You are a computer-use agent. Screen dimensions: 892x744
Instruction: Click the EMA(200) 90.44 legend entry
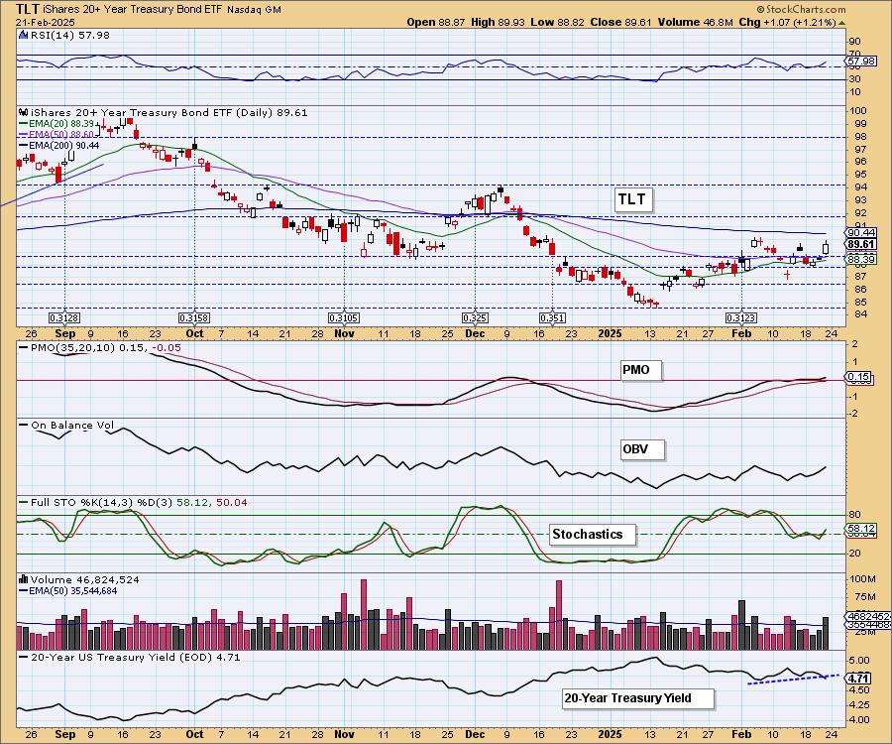point(59,146)
